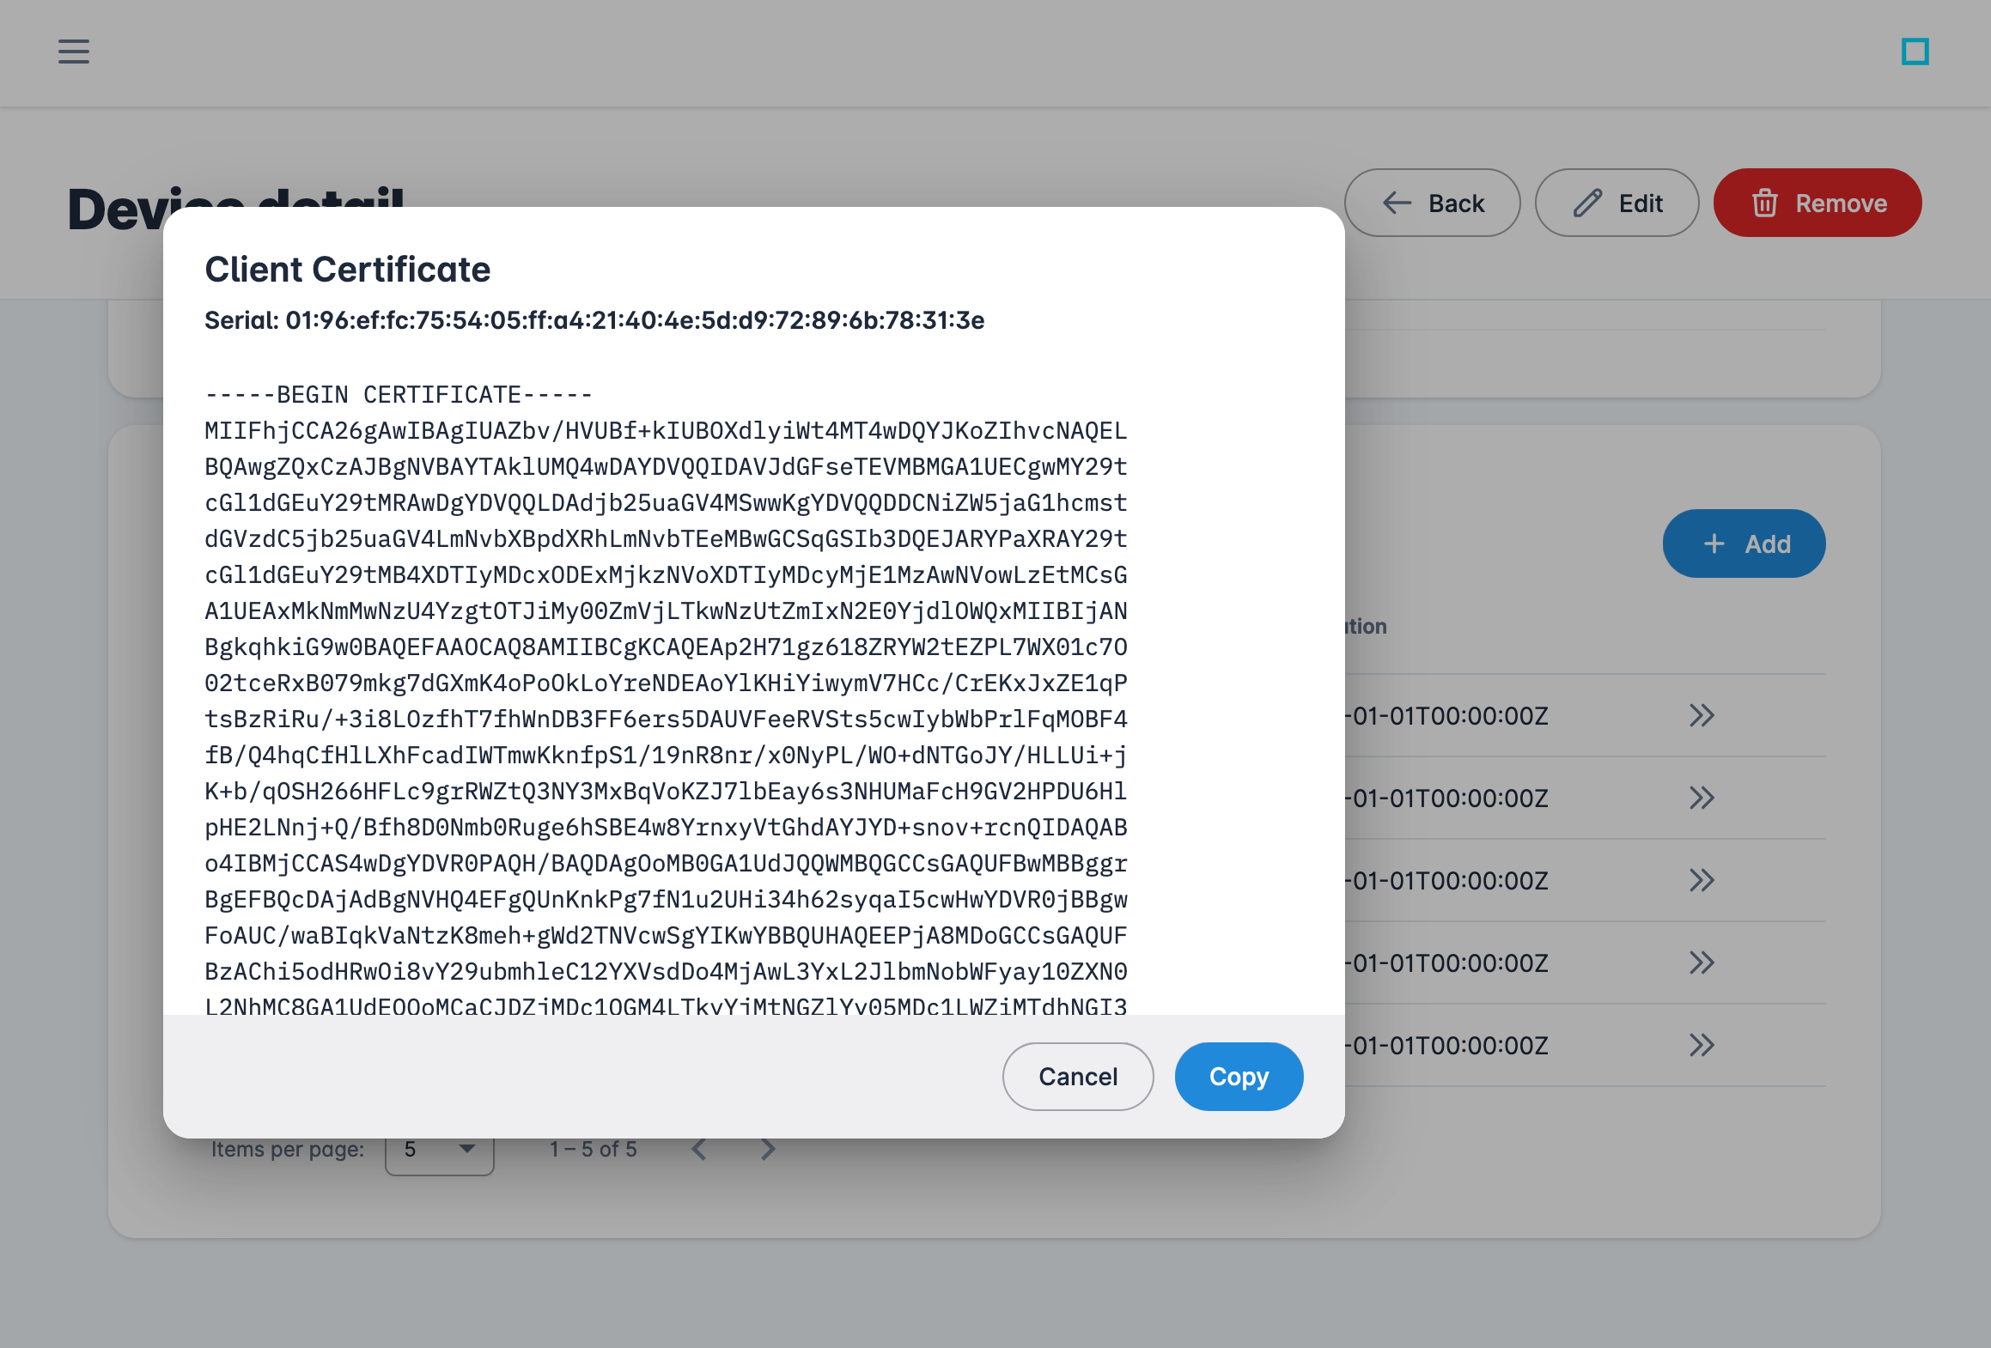Open fourth row double-chevron details

tap(1702, 962)
